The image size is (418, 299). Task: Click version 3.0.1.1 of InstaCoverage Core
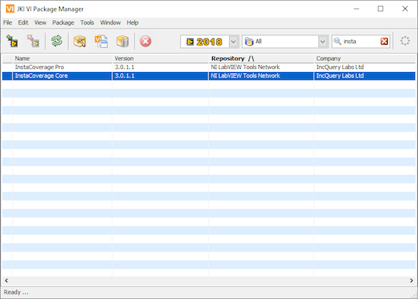click(x=125, y=76)
